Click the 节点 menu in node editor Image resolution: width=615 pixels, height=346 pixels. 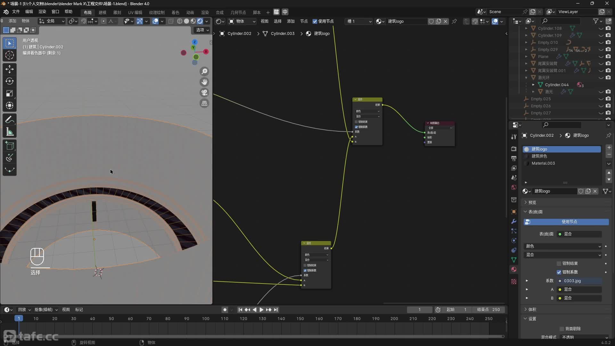click(304, 21)
